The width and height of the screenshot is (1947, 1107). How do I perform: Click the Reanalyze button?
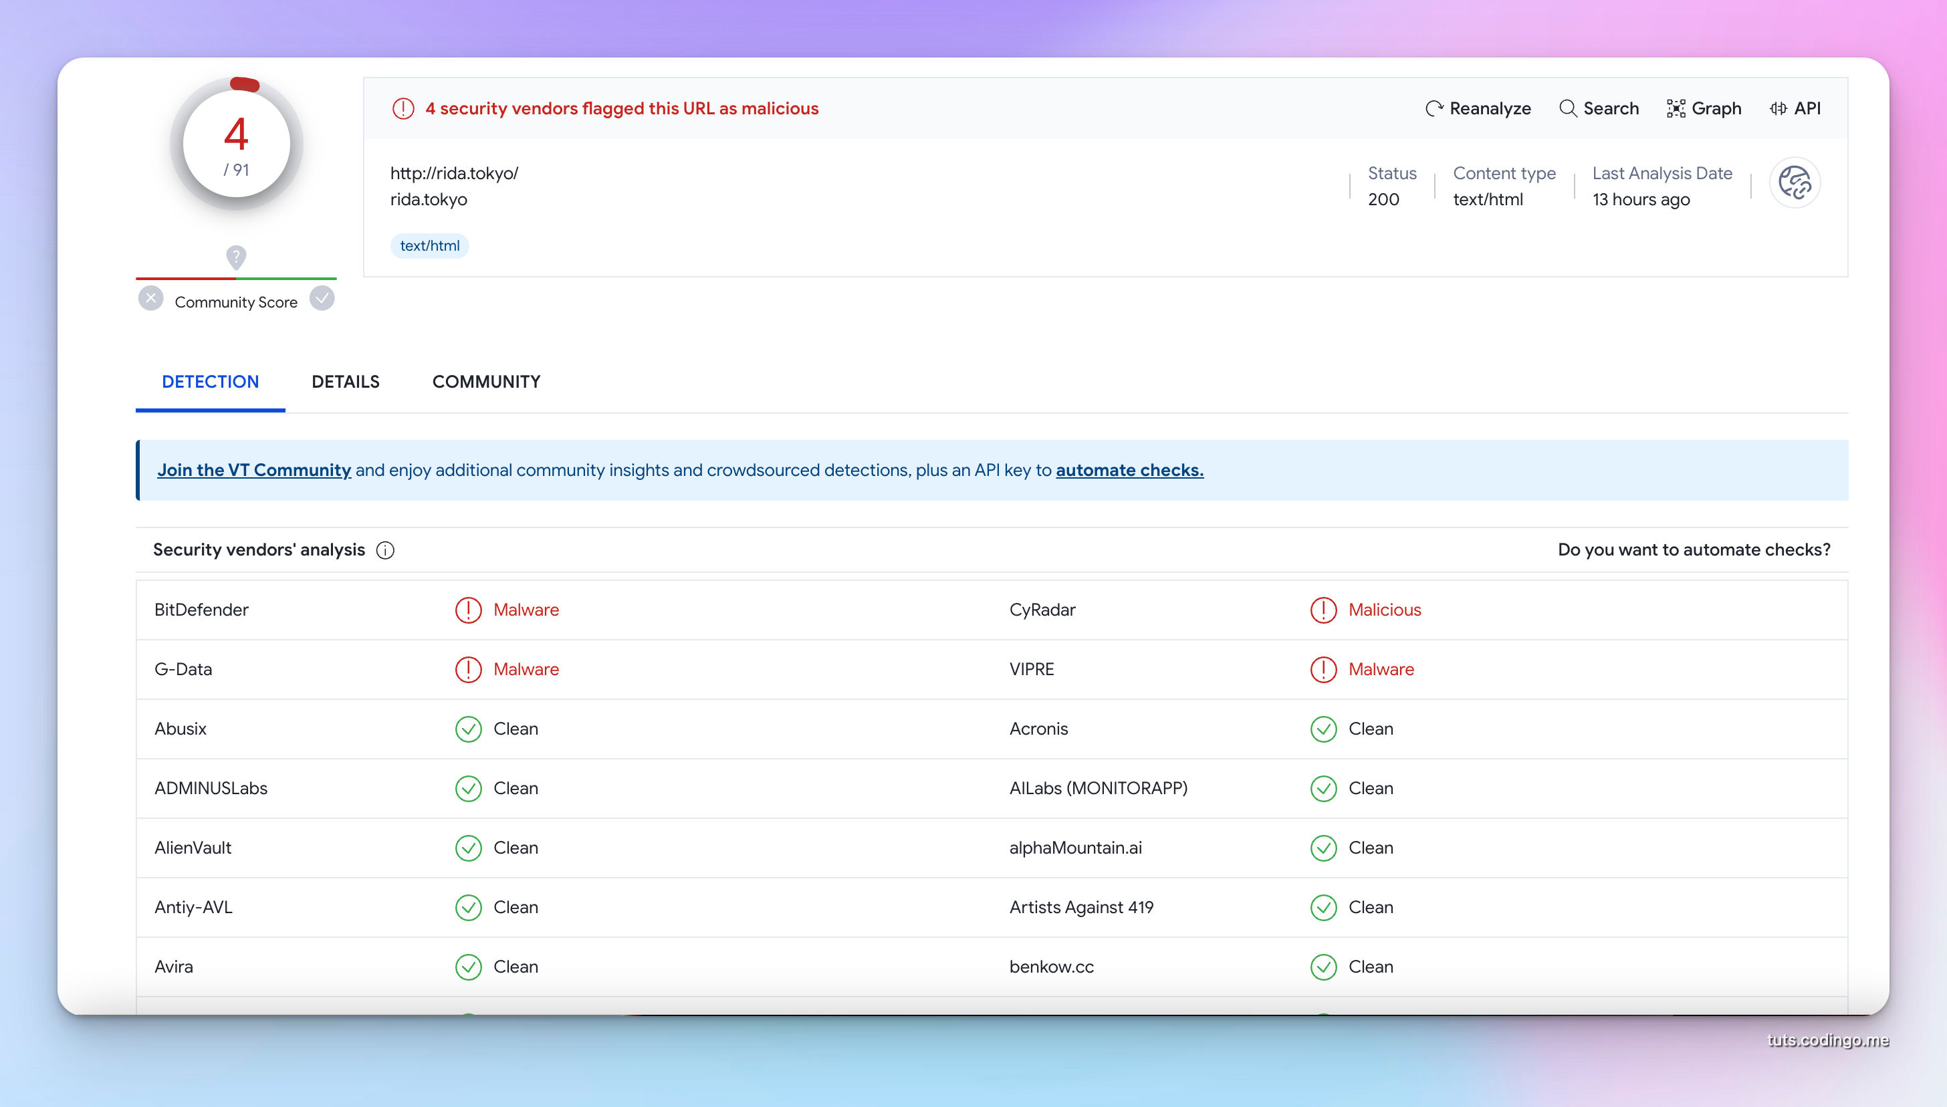pos(1478,109)
